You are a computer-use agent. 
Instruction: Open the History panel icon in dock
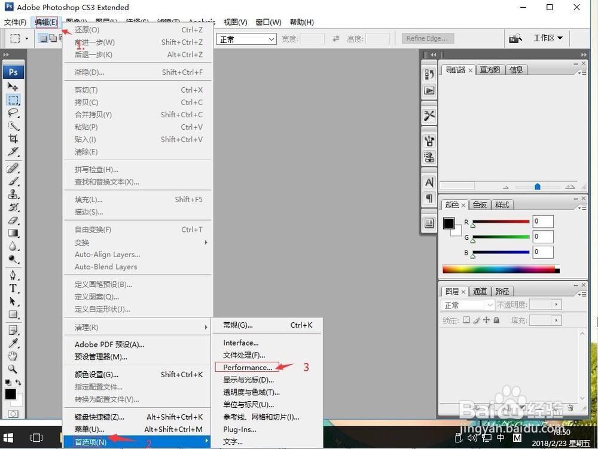(429, 74)
